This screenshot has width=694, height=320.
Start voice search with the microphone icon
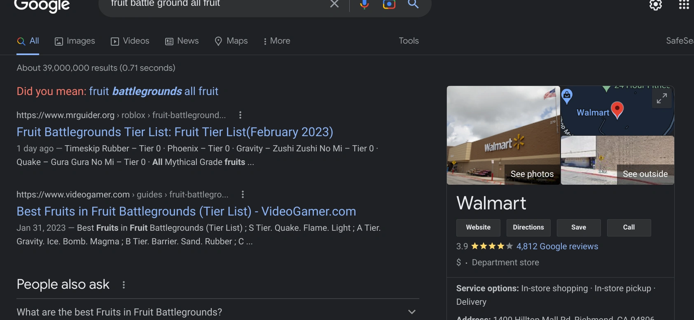point(364,5)
